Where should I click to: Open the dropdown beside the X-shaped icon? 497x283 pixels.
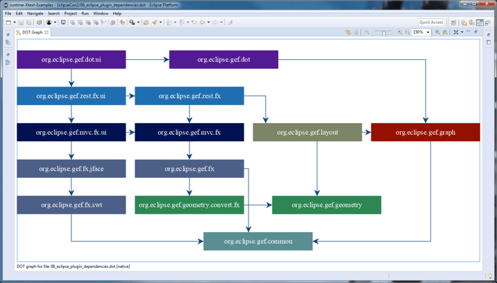(462, 32)
